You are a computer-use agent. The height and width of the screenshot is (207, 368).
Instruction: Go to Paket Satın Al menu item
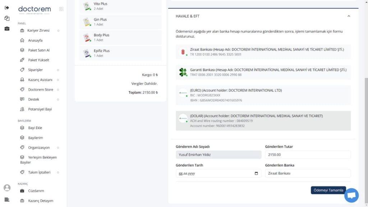[39, 50]
